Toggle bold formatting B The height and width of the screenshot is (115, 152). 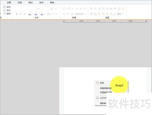tap(17, 14)
